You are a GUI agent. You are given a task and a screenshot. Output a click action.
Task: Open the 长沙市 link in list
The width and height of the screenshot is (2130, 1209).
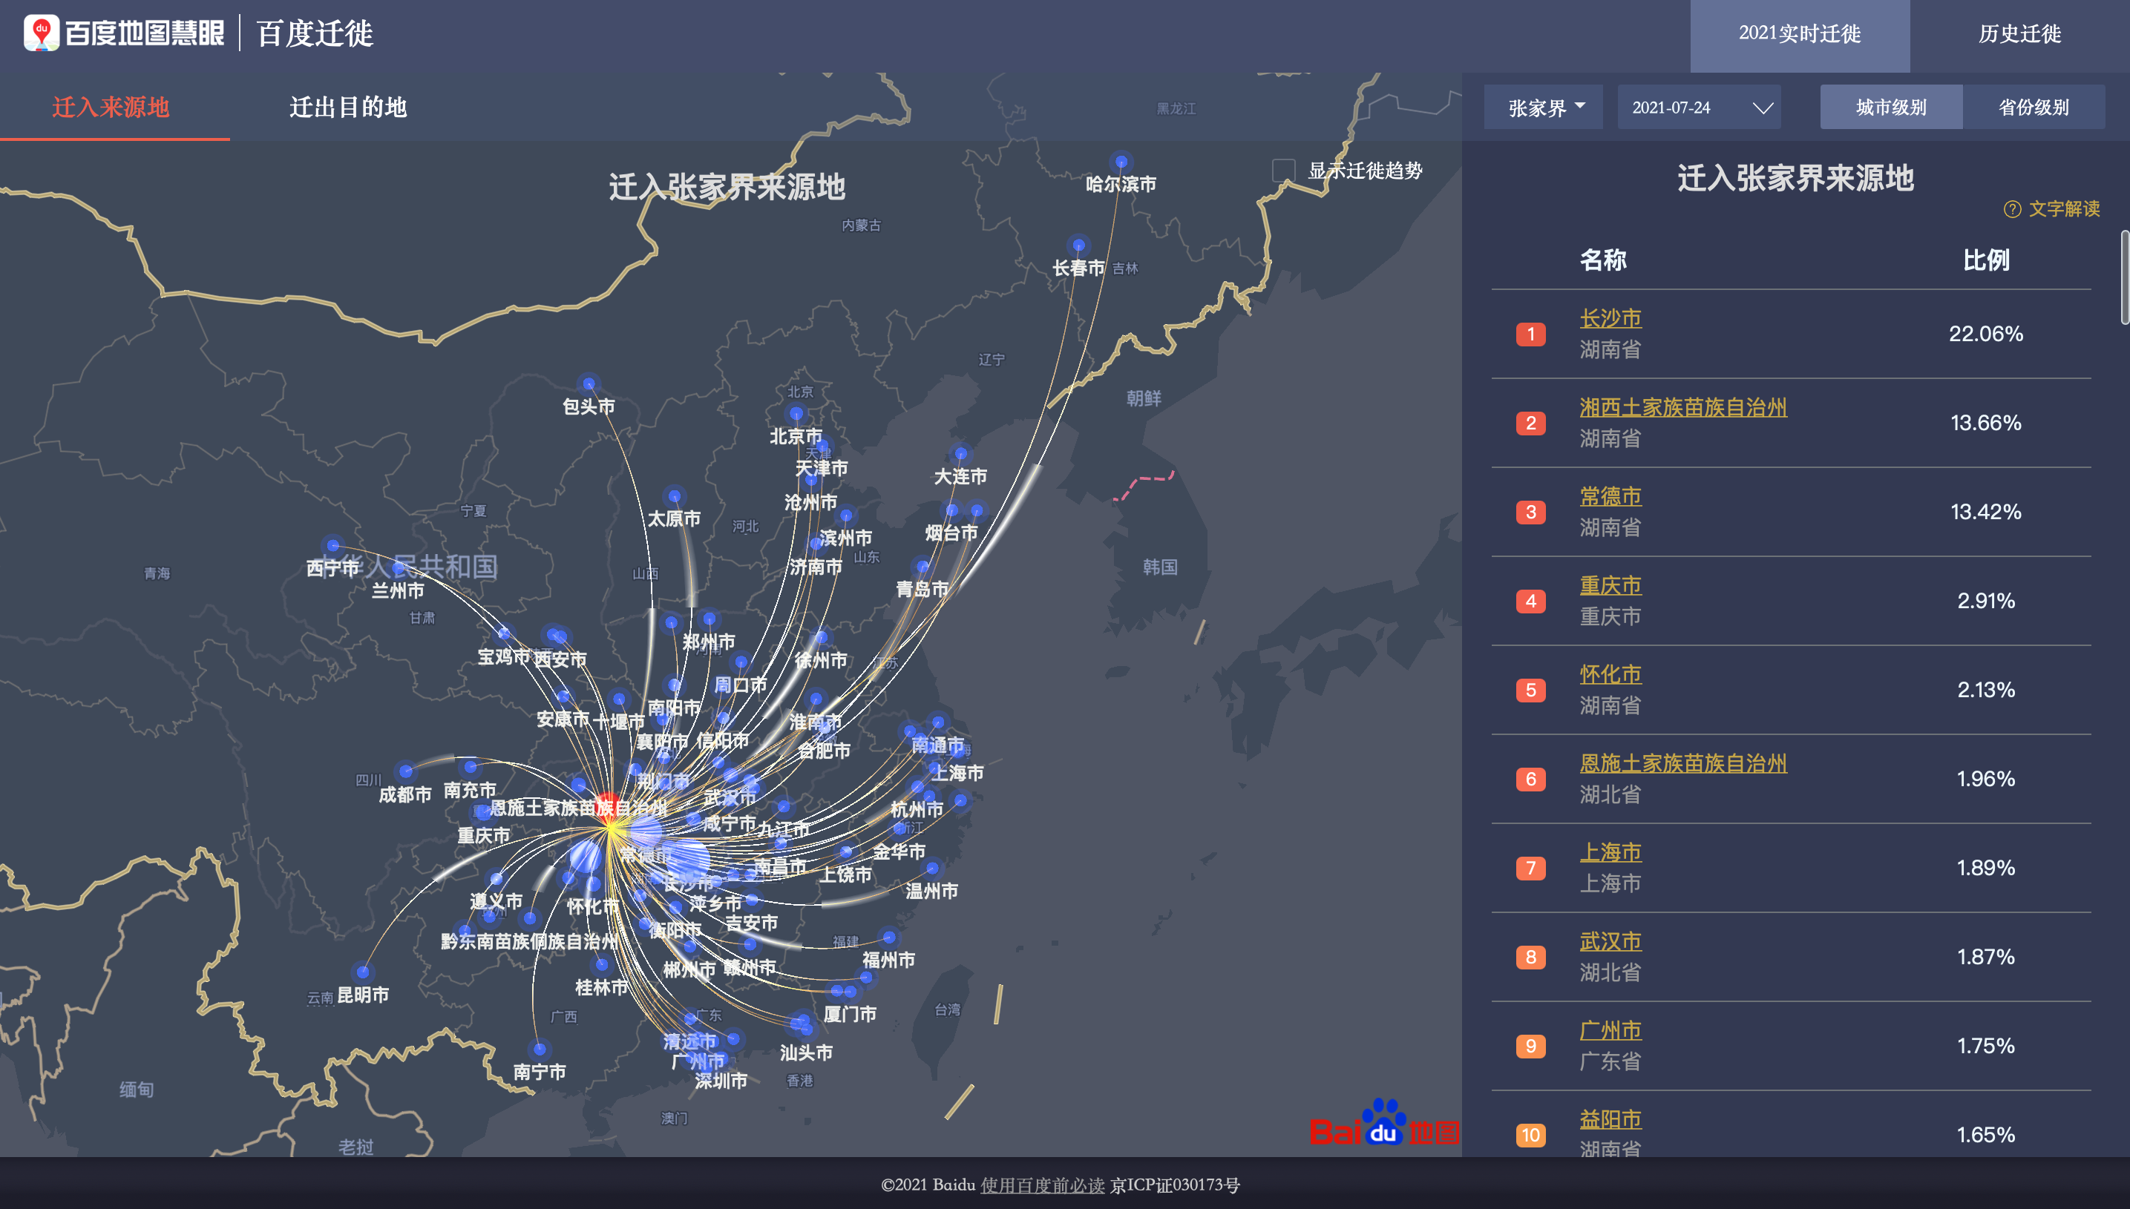(x=1610, y=318)
